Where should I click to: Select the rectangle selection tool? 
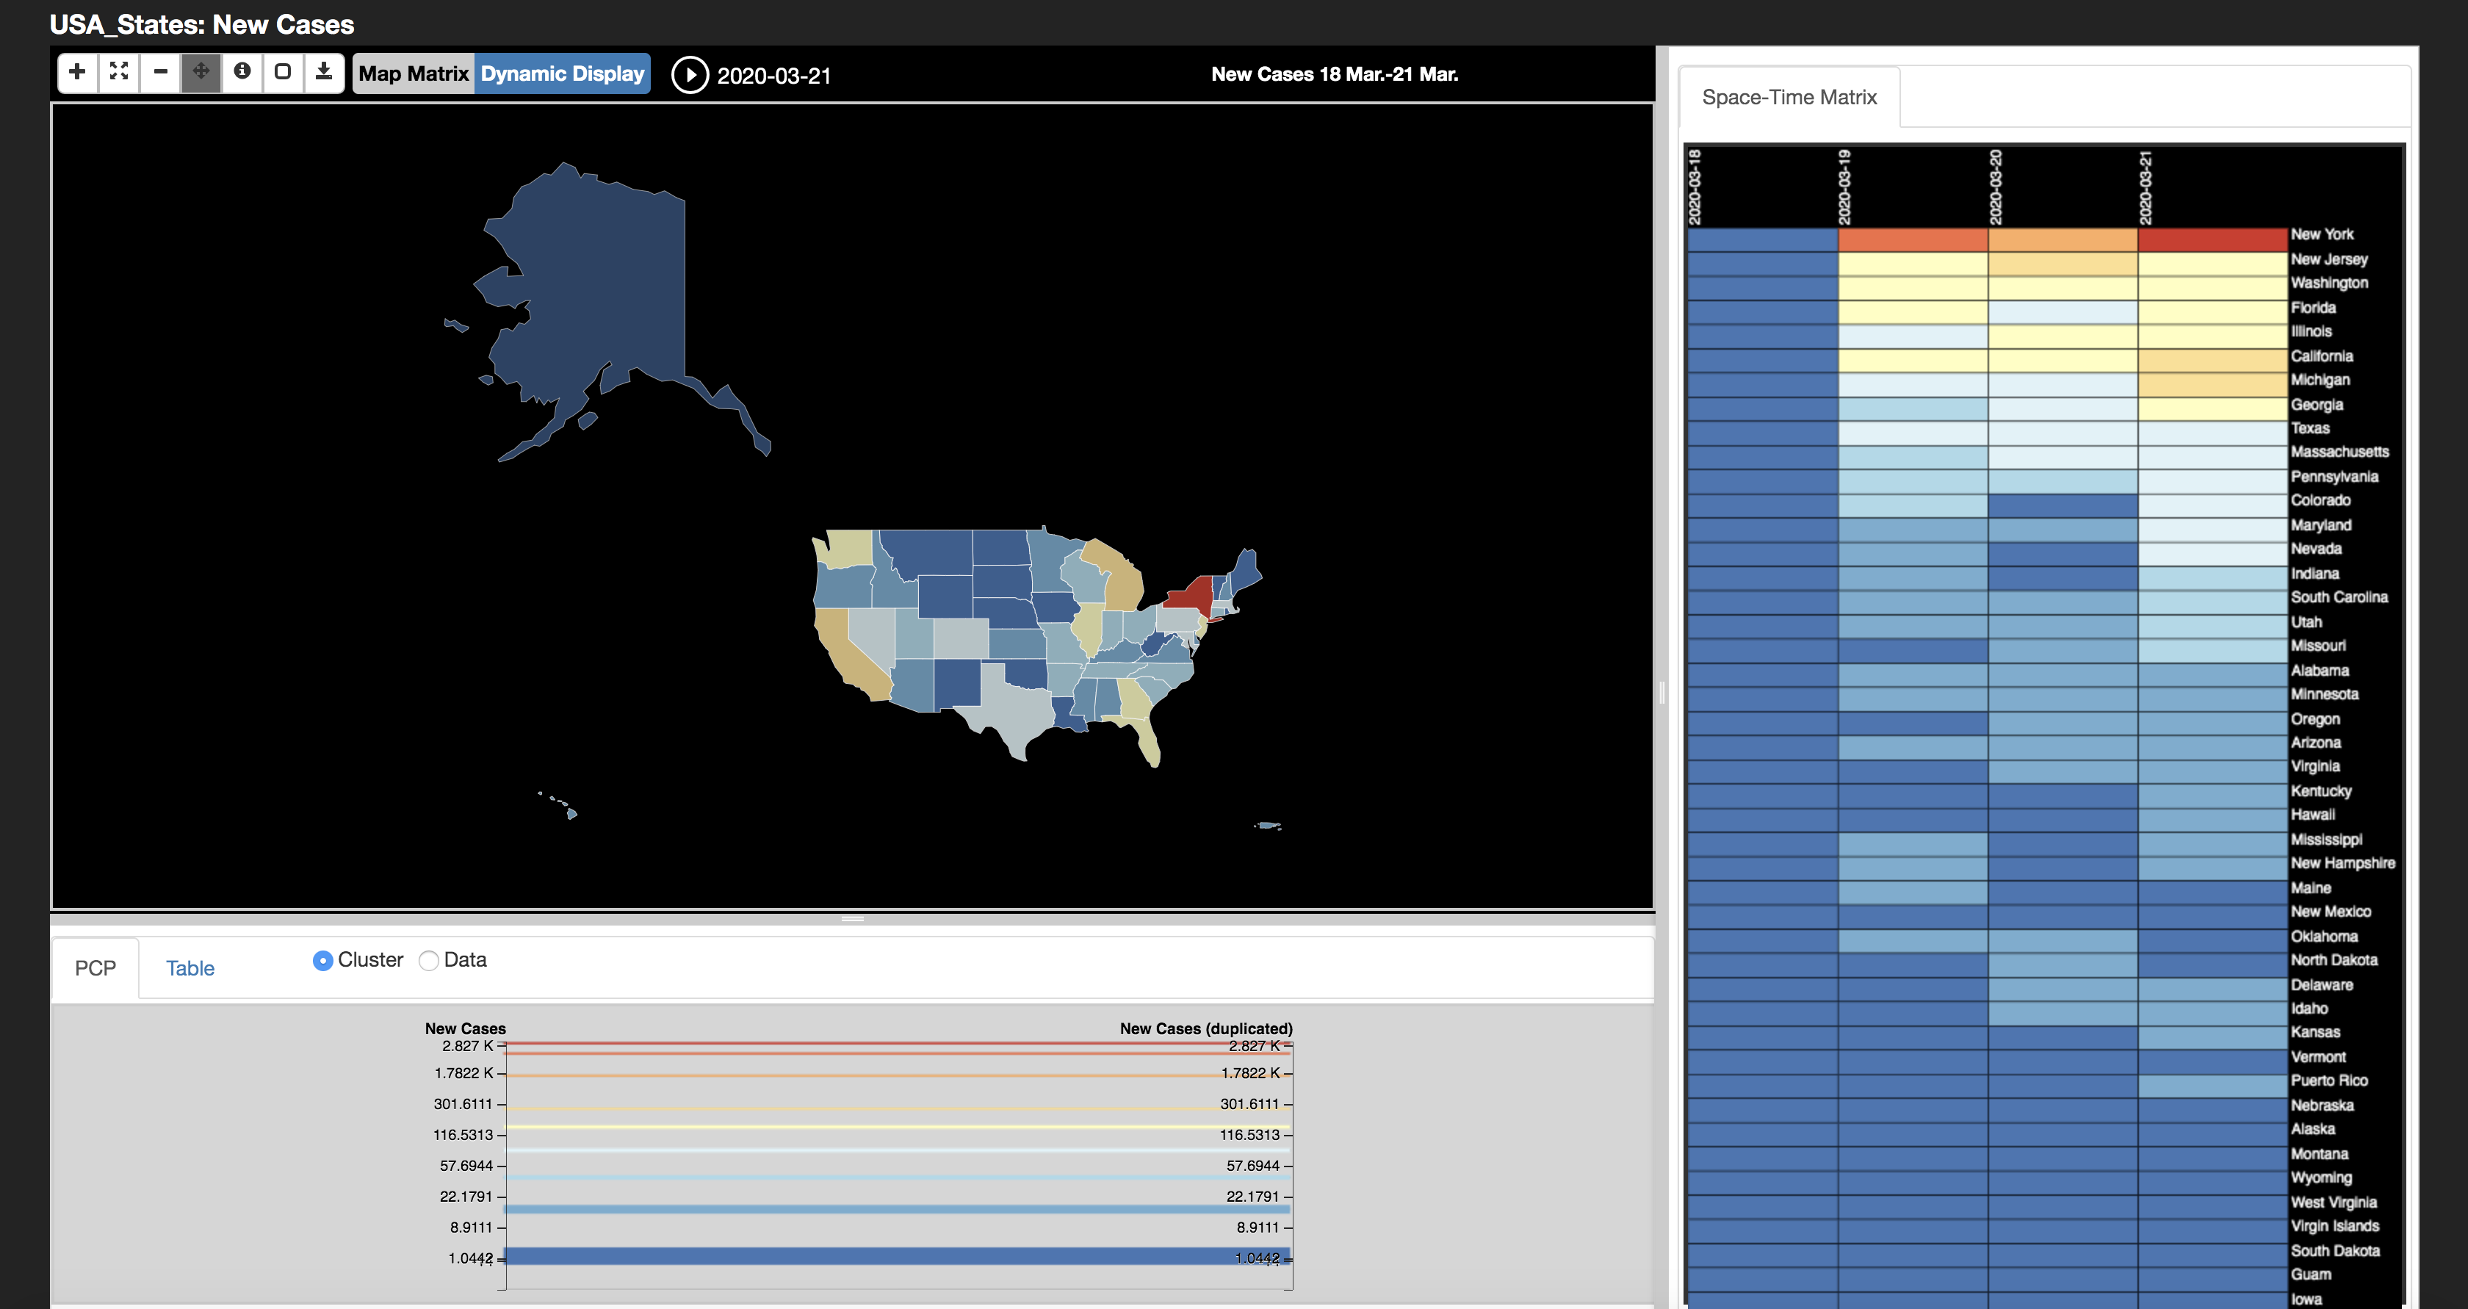283,72
